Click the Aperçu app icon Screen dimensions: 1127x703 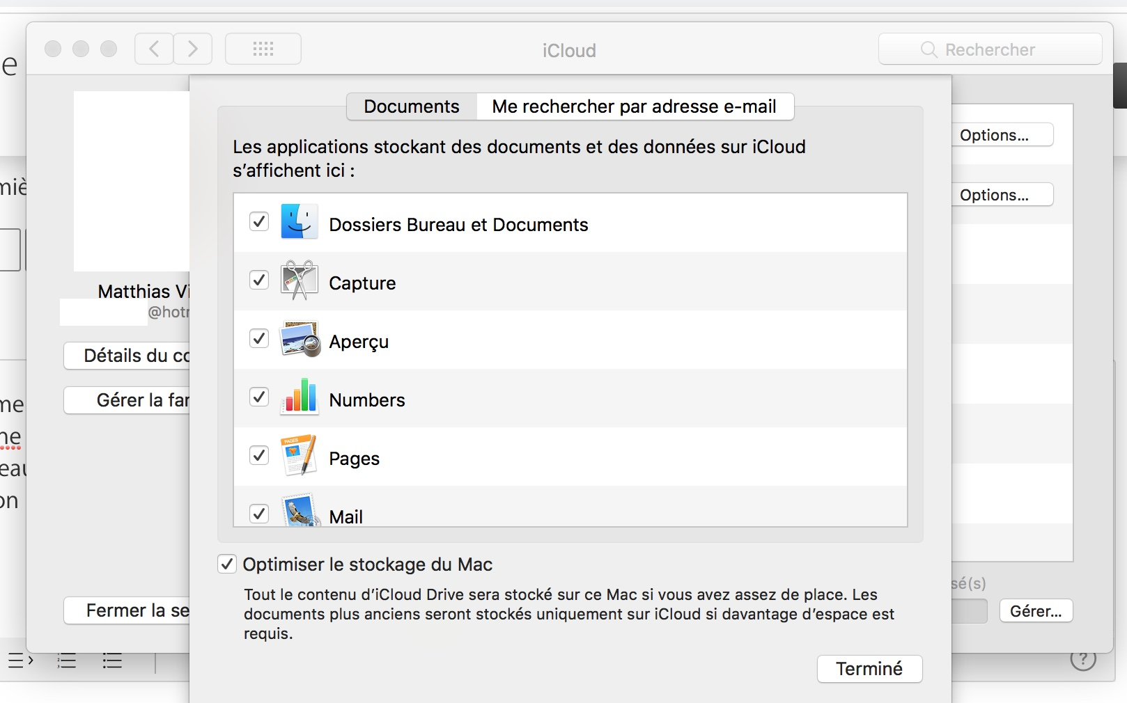(x=300, y=339)
